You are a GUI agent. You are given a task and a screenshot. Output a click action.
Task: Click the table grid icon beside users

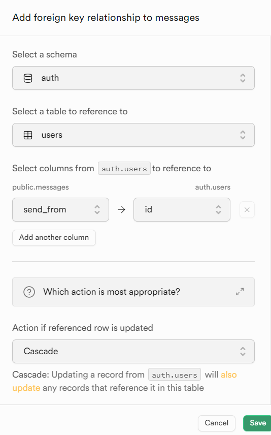(x=28, y=135)
